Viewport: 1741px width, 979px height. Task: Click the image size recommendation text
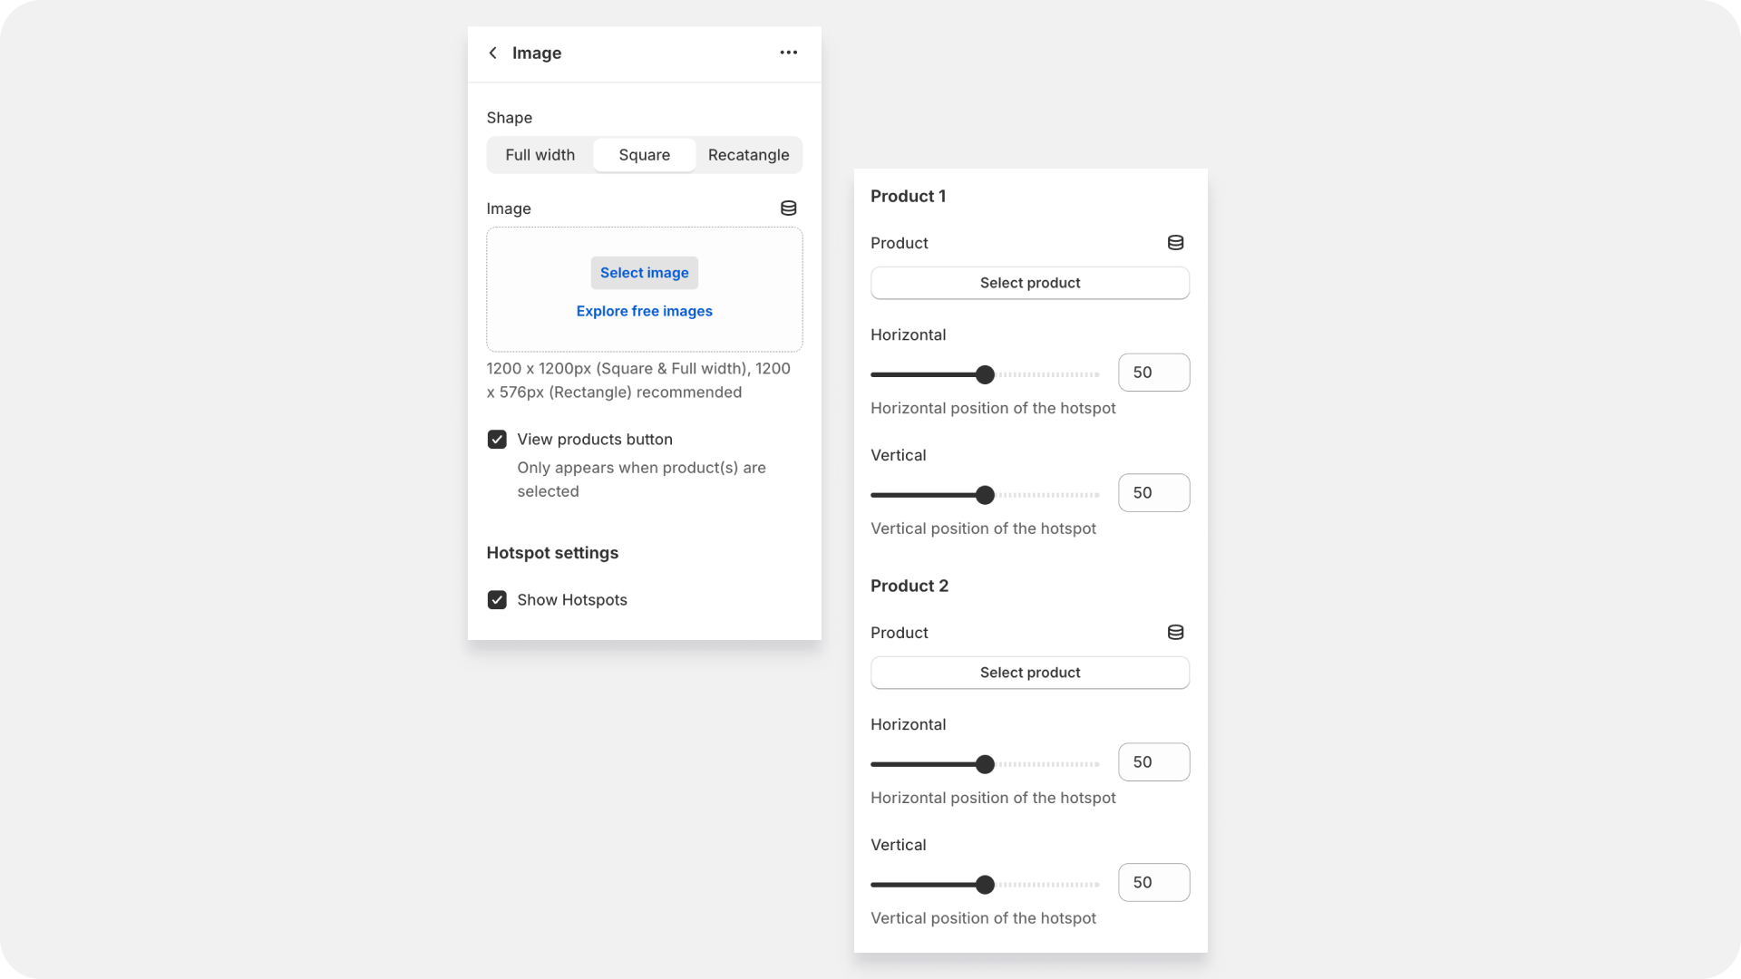click(x=638, y=381)
